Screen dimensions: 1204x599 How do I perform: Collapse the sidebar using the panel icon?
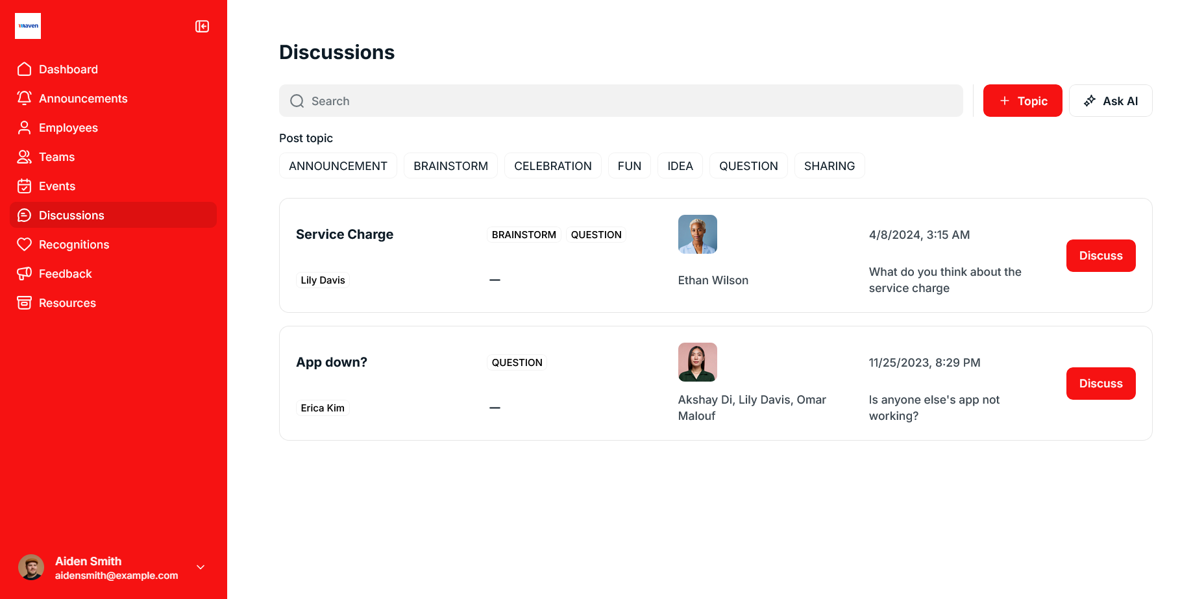coord(202,27)
